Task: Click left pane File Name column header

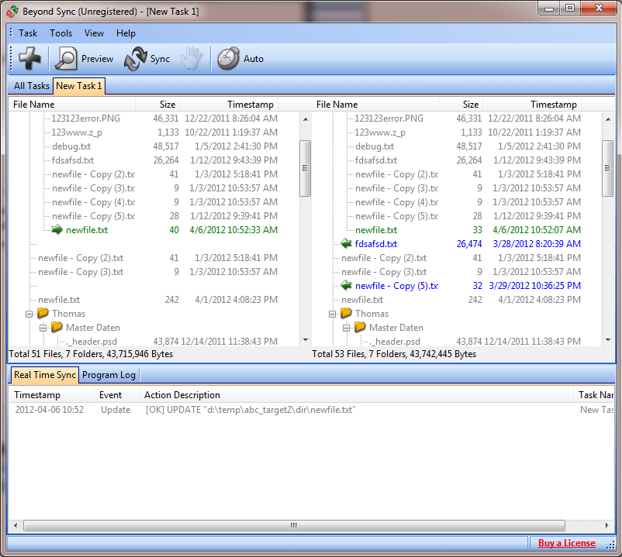Action: pyautogui.click(x=72, y=104)
